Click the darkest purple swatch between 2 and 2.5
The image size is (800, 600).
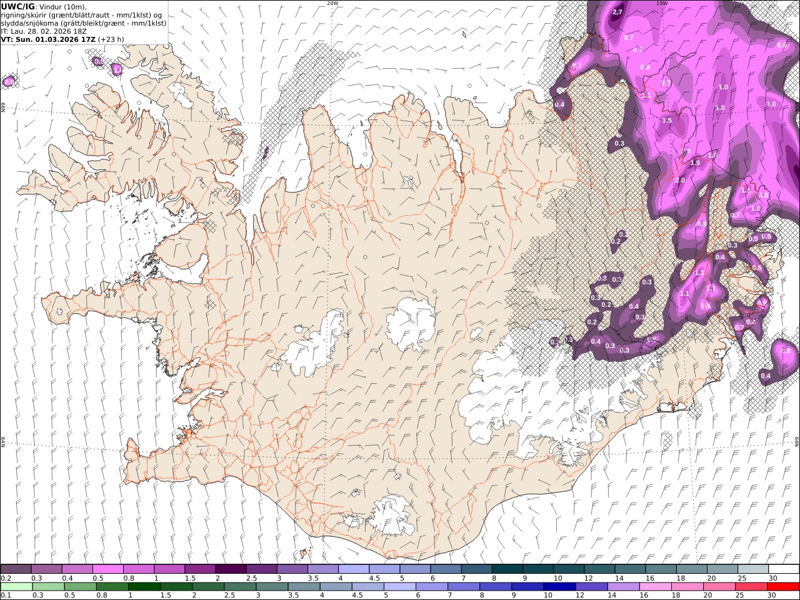pyautogui.click(x=231, y=569)
